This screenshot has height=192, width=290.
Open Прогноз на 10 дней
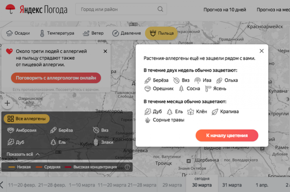point(224,10)
